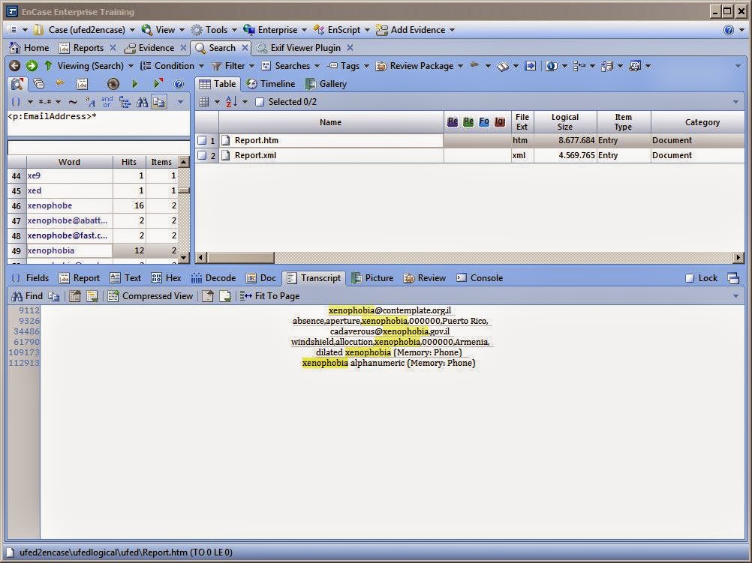Open the Gallery view tab
The height and width of the screenshot is (563, 752).
[x=326, y=84]
